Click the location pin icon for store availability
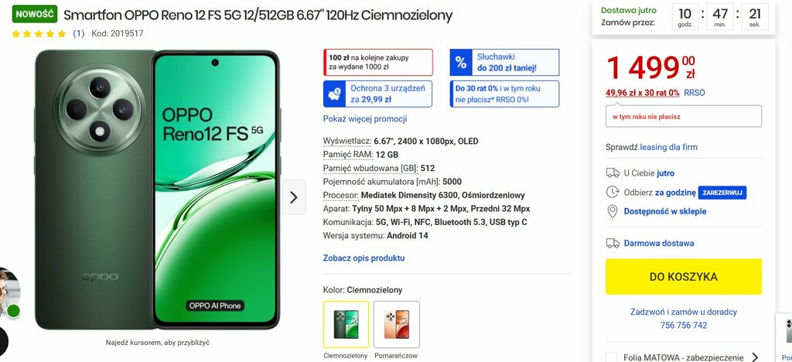Screen dimensions: 792x362 pos(613,211)
